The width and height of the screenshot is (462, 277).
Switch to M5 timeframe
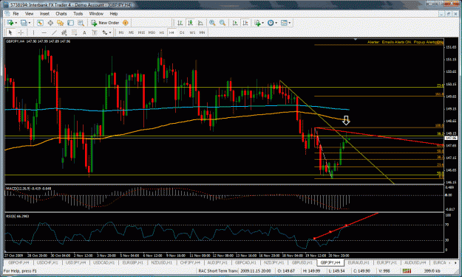(x=131, y=32)
